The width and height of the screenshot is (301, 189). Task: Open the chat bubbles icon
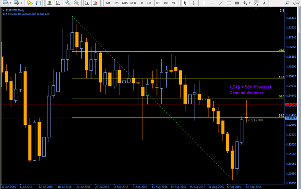[296, 3]
